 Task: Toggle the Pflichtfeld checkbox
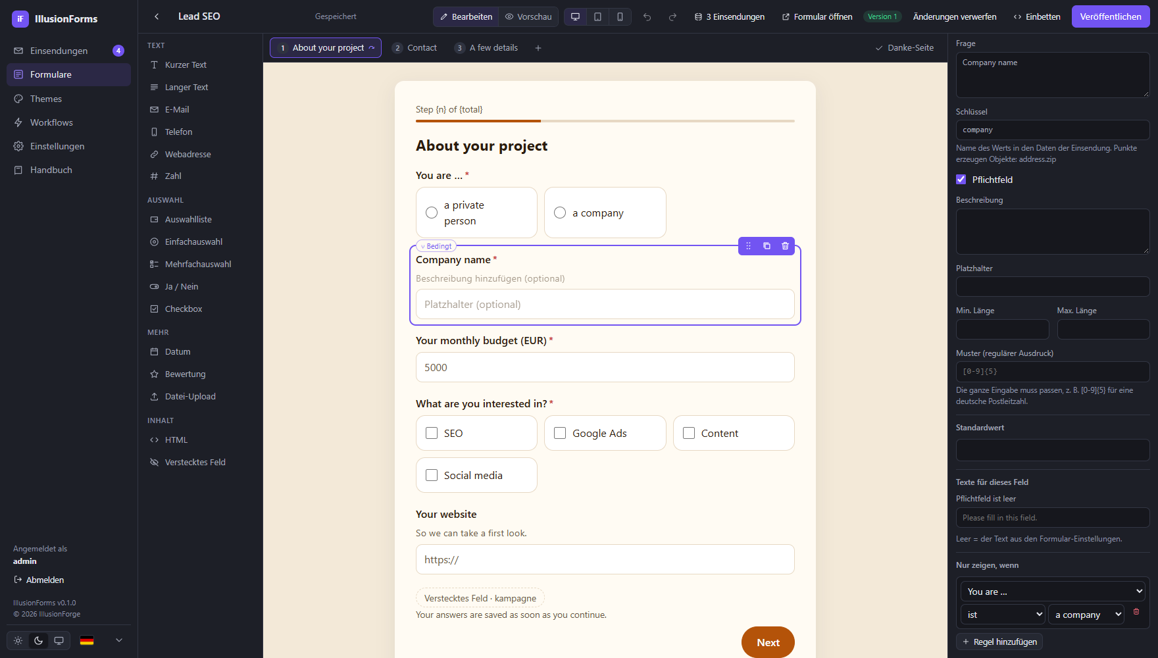point(961,179)
